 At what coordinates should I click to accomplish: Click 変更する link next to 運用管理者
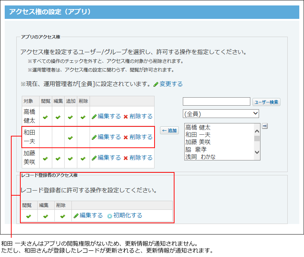pyautogui.click(x=171, y=84)
